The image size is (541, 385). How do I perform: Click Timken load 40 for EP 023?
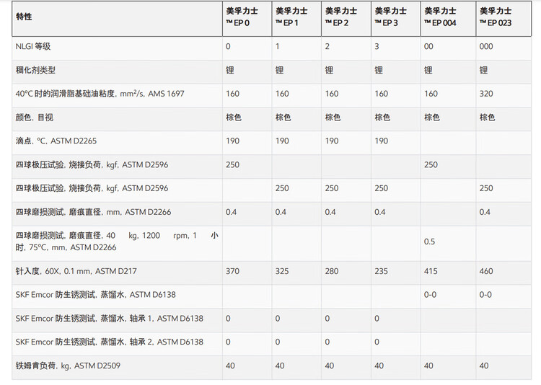(484, 366)
